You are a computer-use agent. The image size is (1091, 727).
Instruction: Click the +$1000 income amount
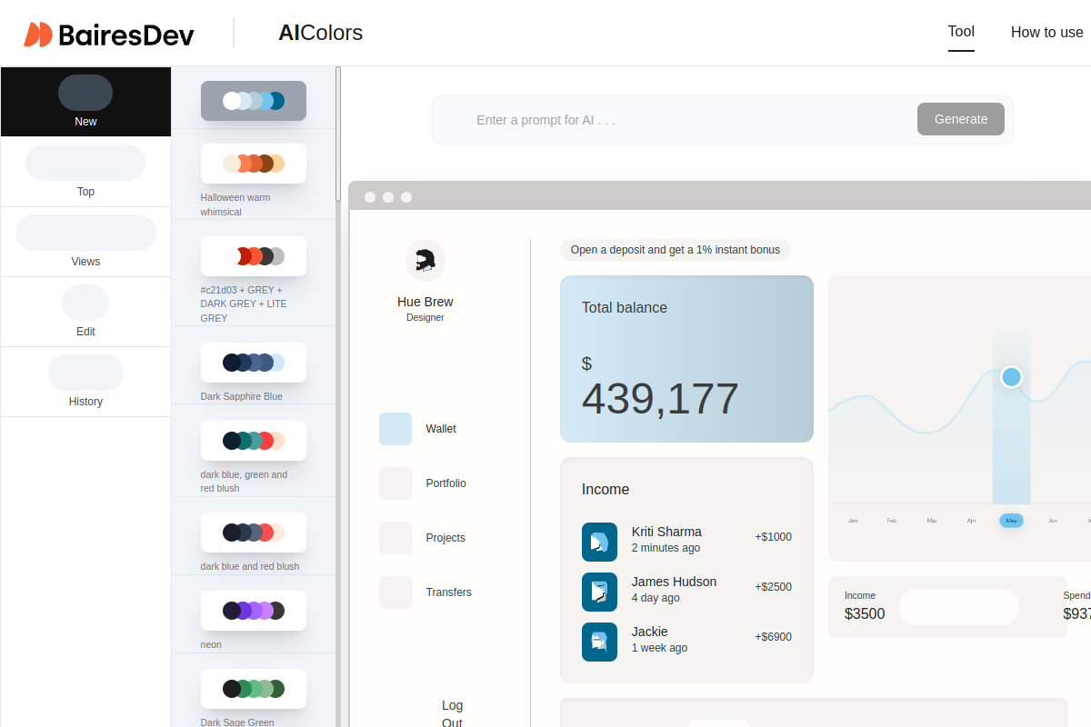tap(773, 537)
